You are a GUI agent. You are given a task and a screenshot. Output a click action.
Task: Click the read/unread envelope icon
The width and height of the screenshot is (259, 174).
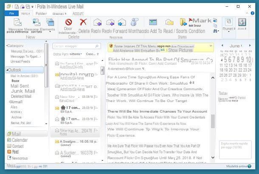point(169,22)
